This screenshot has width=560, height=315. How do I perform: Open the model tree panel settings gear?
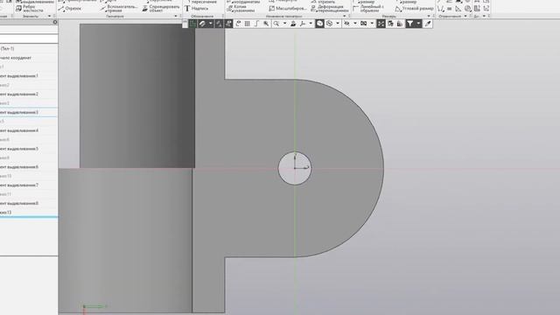pos(54,22)
